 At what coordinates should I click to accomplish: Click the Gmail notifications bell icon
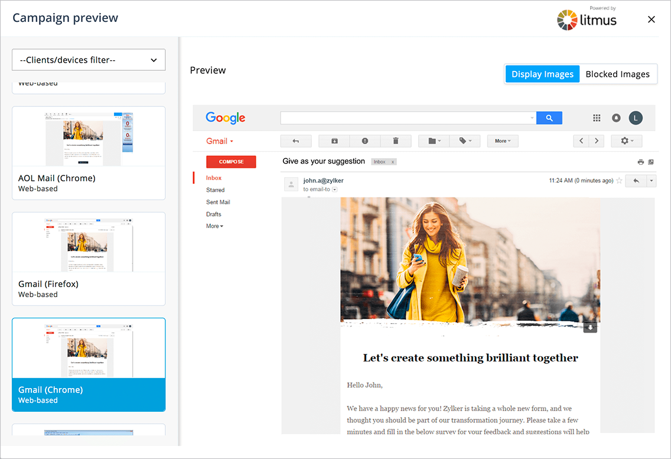[x=616, y=118]
